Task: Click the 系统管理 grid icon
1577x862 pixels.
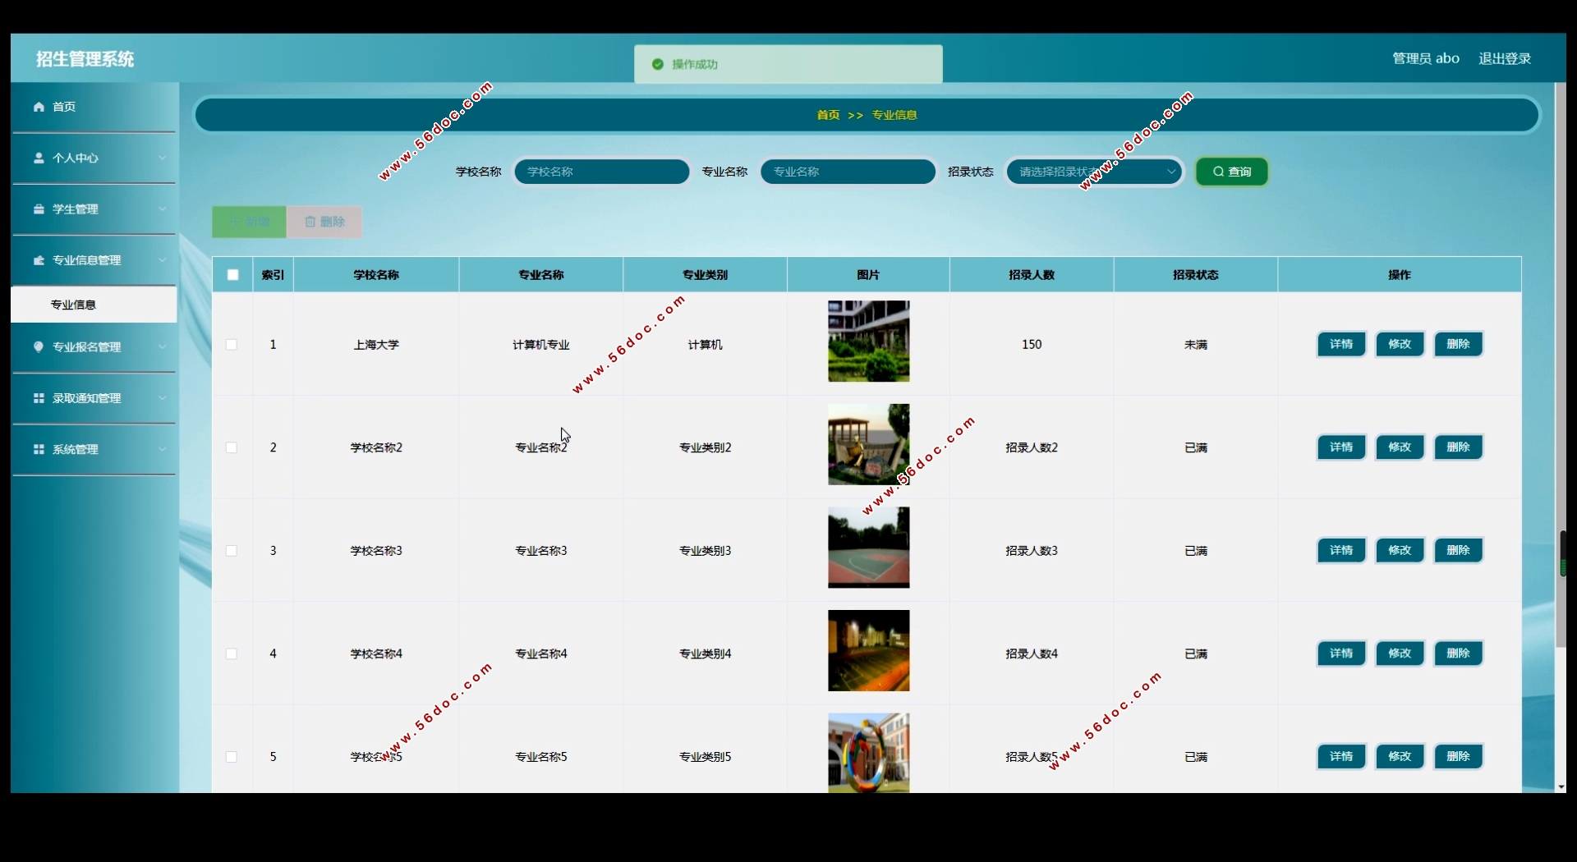Action: click(39, 449)
